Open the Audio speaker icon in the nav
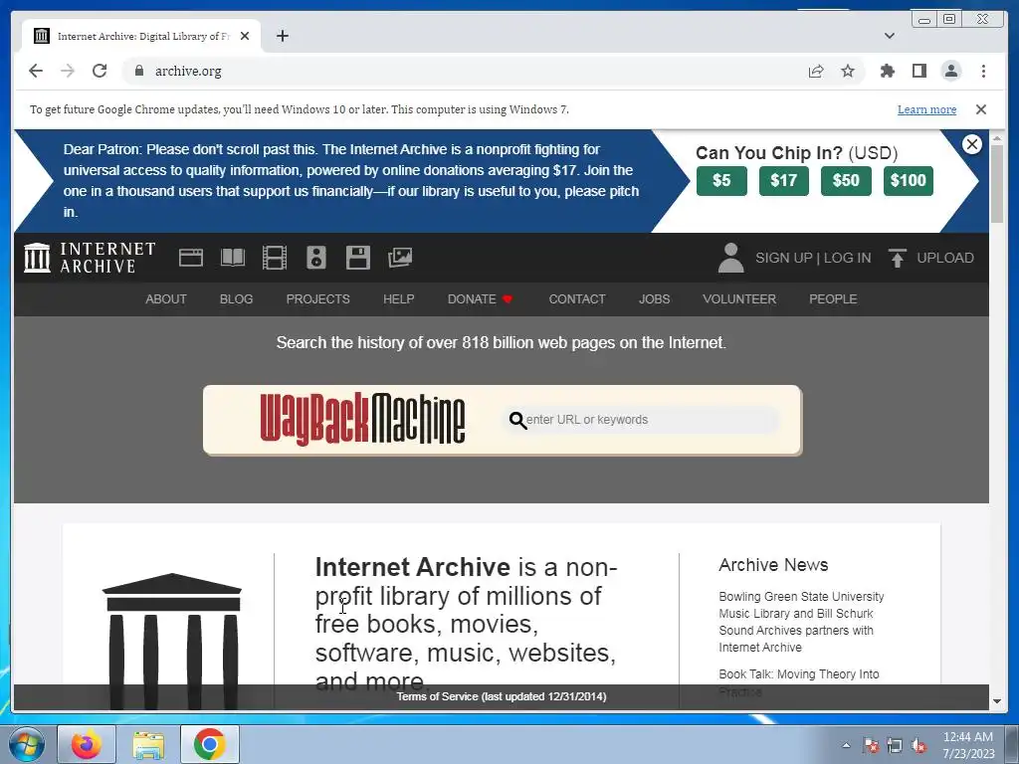 [315, 258]
